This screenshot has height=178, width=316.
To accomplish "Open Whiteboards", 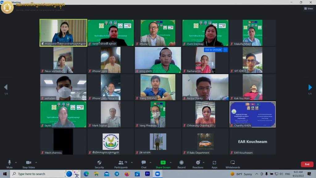I will [x=233, y=164].
